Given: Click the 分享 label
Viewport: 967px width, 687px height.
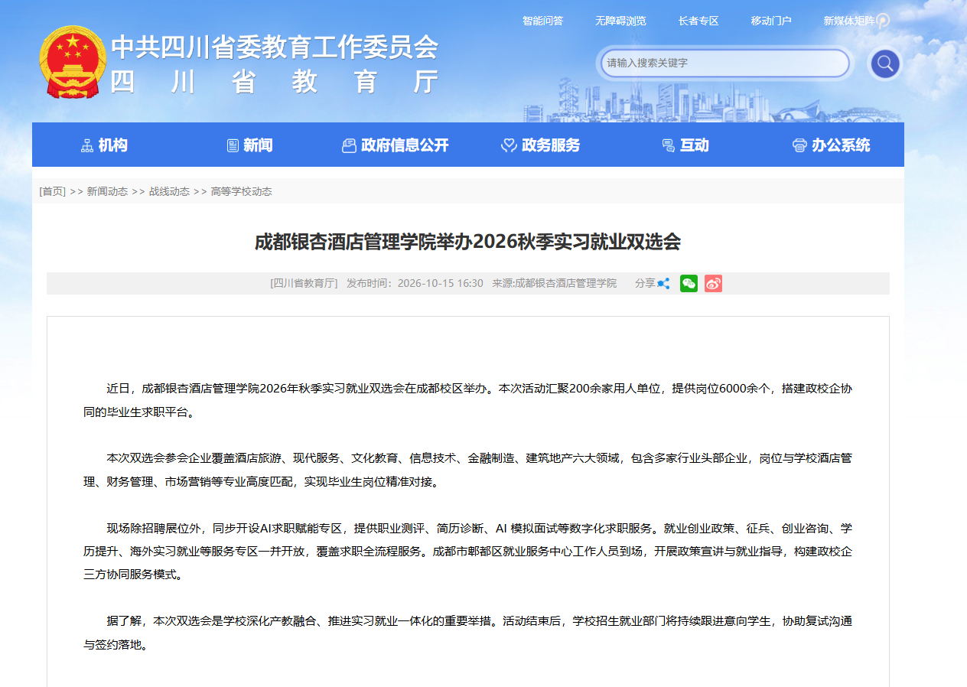Looking at the screenshot, I should pyautogui.click(x=645, y=283).
